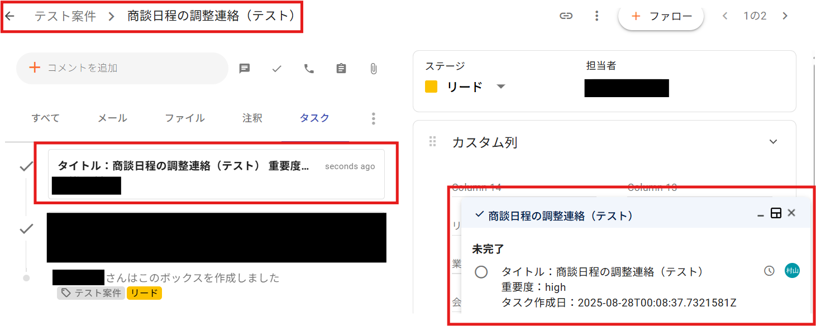816x326 pixels.
Task: Open the リード stage dropdown arrow
Action: [501, 87]
